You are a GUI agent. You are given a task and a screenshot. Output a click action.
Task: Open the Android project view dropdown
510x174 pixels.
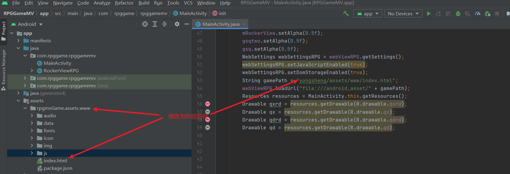[x=27, y=24]
